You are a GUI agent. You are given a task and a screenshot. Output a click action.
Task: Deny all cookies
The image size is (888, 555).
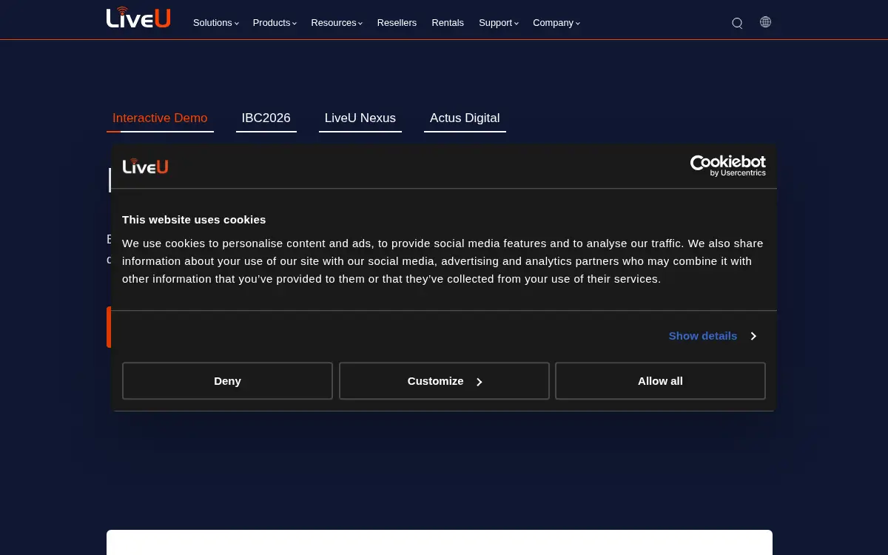point(227,381)
